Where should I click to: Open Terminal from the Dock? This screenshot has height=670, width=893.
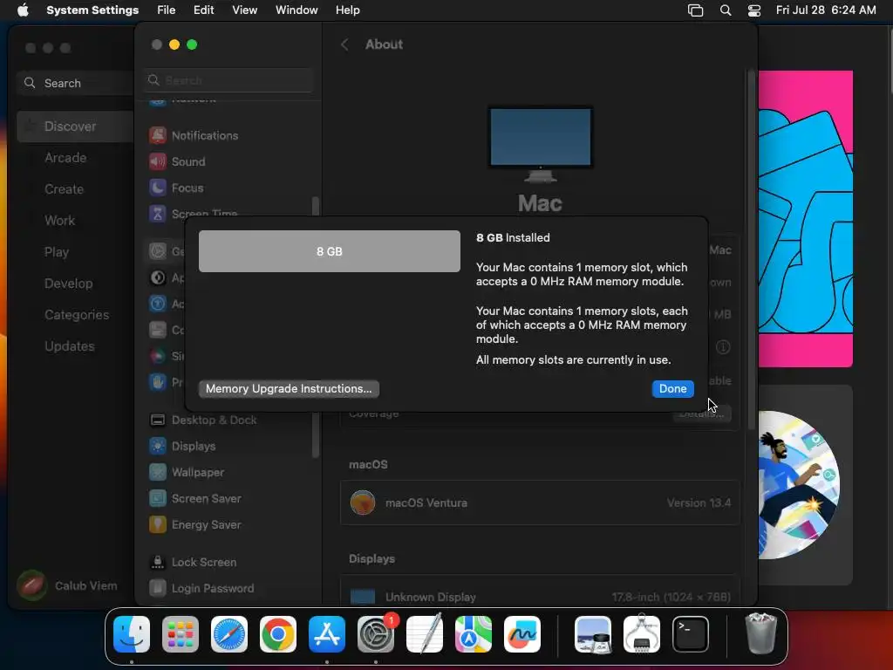click(x=691, y=634)
